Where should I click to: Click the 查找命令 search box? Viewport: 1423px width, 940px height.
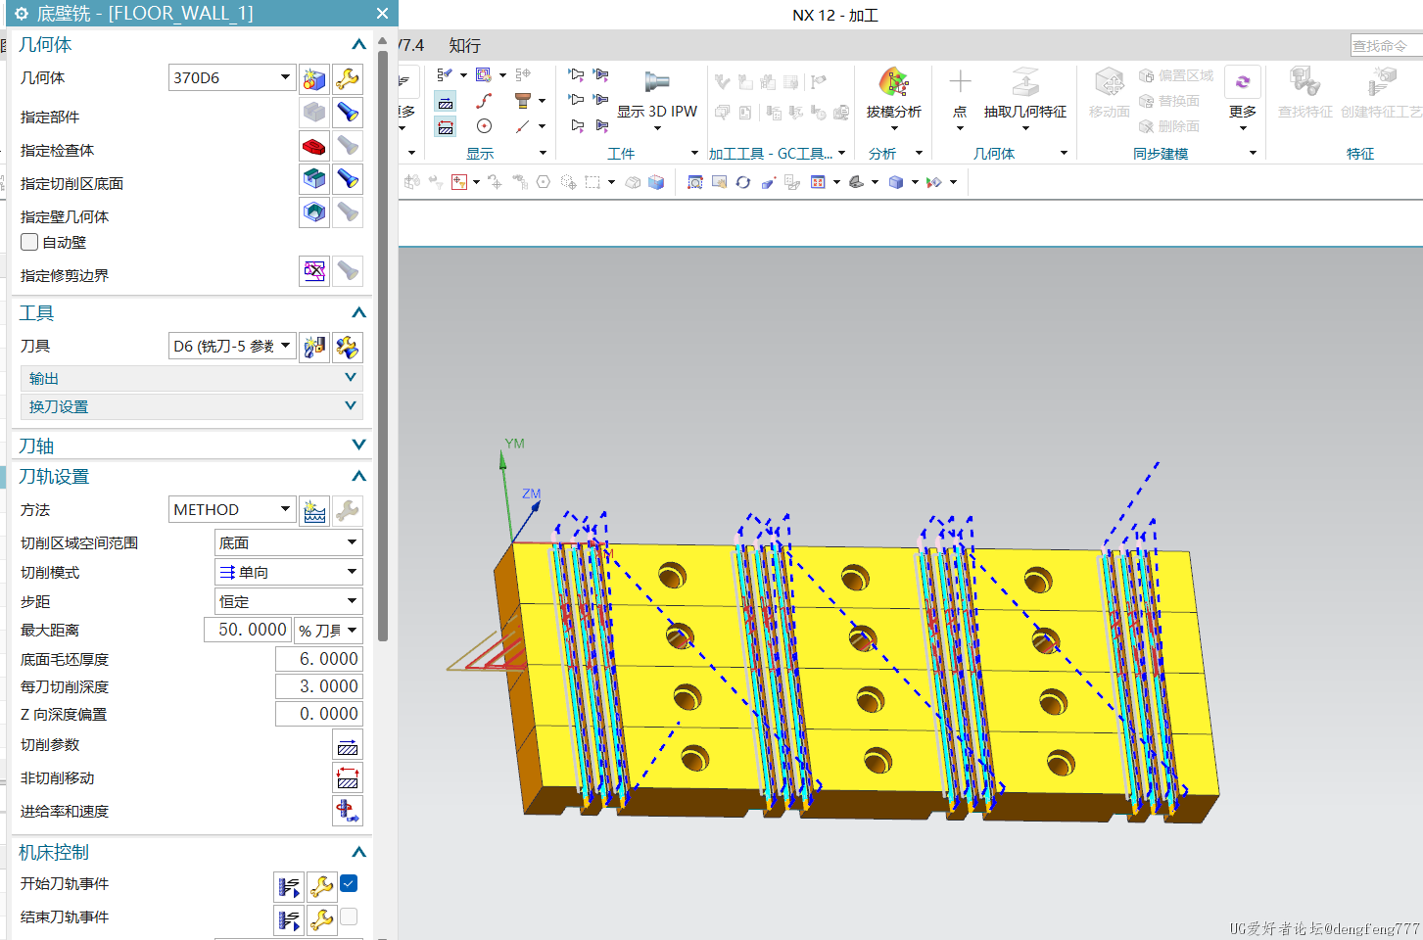click(x=1386, y=46)
